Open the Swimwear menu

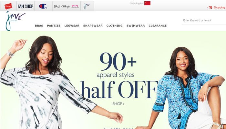pyautogui.click(x=136, y=25)
